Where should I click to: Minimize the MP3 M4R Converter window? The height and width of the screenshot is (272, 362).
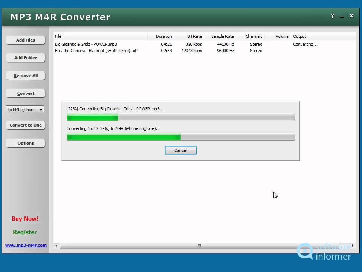coord(342,17)
